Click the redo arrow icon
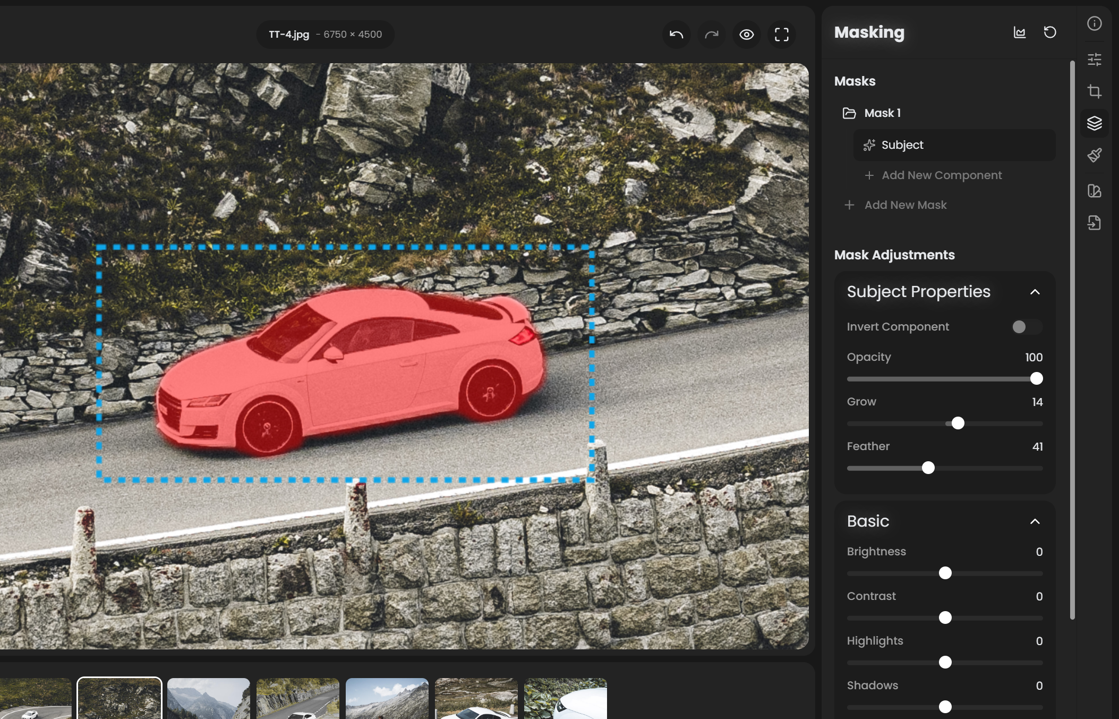The height and width of the screenshot is (719, 1119). pyautogui.click(x=711, y=35)
